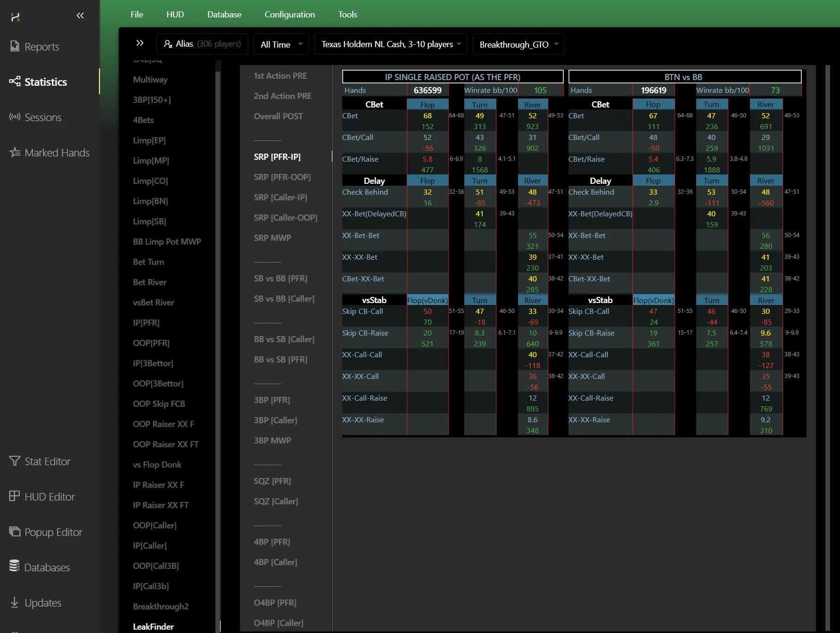Image resolution: width=840 pixels, height=633 pixels.
Task: Open Databases from the sidebar
Action: coord(46,567)
